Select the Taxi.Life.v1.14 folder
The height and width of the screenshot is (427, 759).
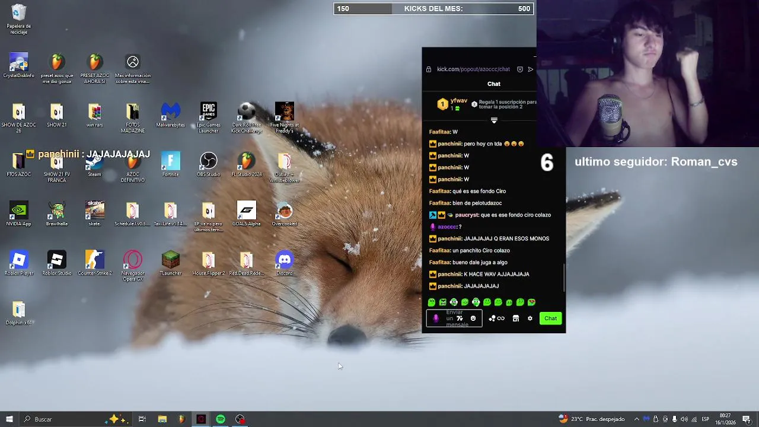[171, 213]
